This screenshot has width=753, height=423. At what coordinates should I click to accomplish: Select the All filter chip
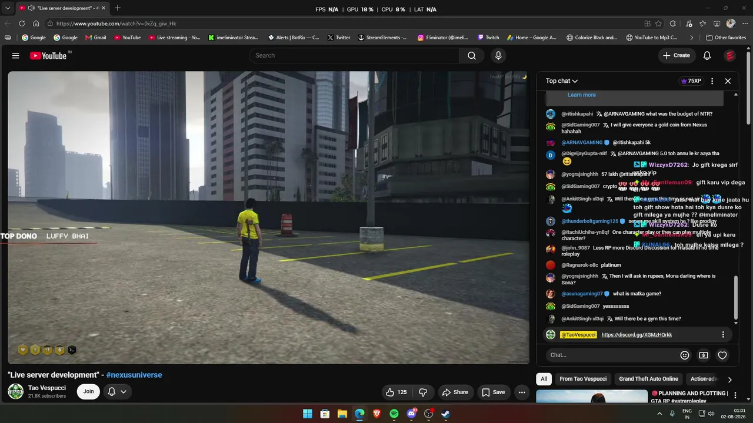pos(544,379)
